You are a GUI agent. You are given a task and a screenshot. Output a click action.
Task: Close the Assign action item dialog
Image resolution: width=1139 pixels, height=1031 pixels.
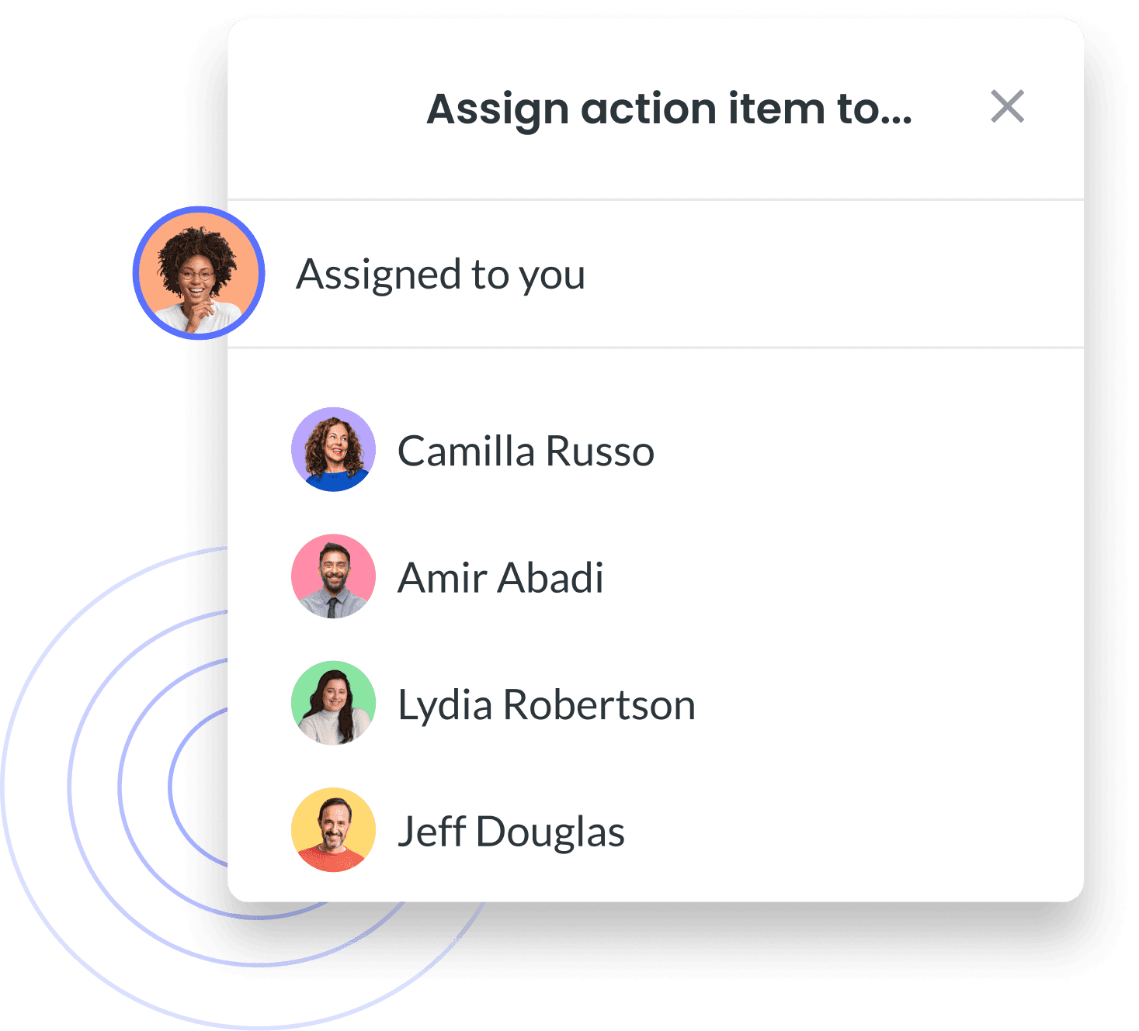pyautogui.click(x=1007, y=106)
